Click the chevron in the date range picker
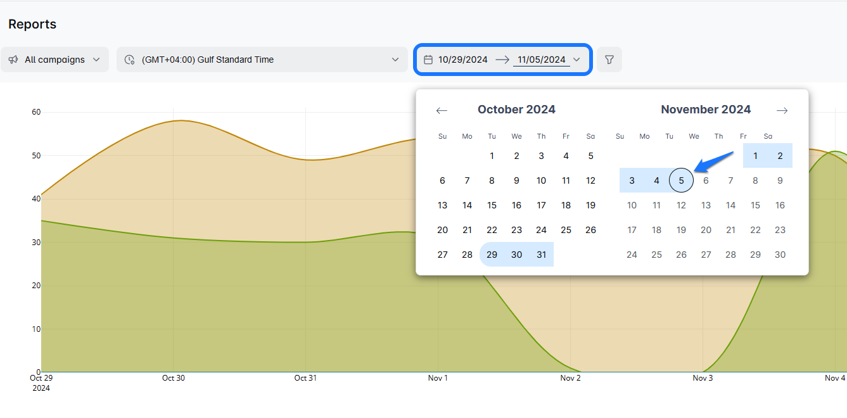 point(576,60)
